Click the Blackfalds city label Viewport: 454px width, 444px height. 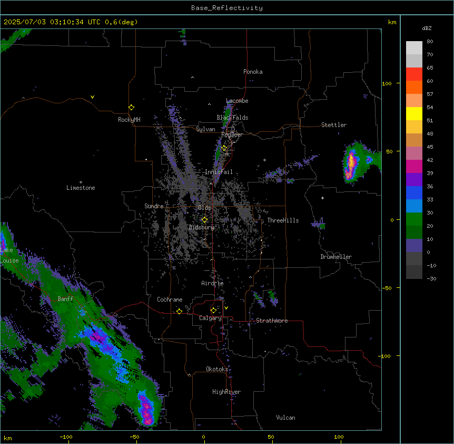tap(232, 118)
